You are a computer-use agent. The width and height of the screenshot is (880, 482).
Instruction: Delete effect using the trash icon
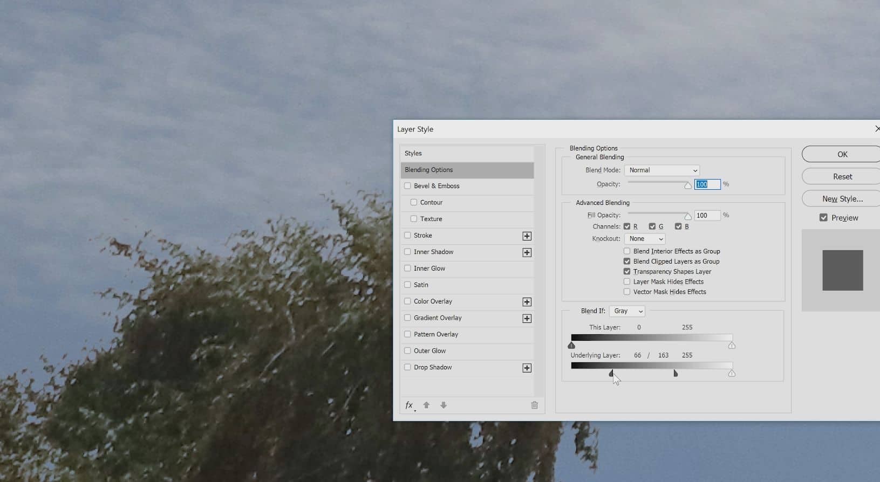pyautogui.click(x=534, y=405)
